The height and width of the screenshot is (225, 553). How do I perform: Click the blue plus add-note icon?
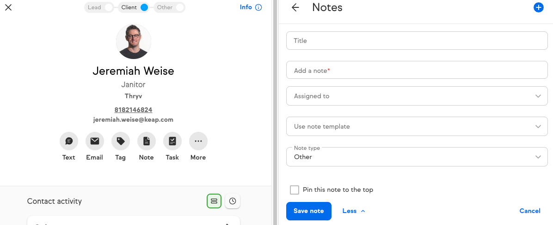click(538, 7)
